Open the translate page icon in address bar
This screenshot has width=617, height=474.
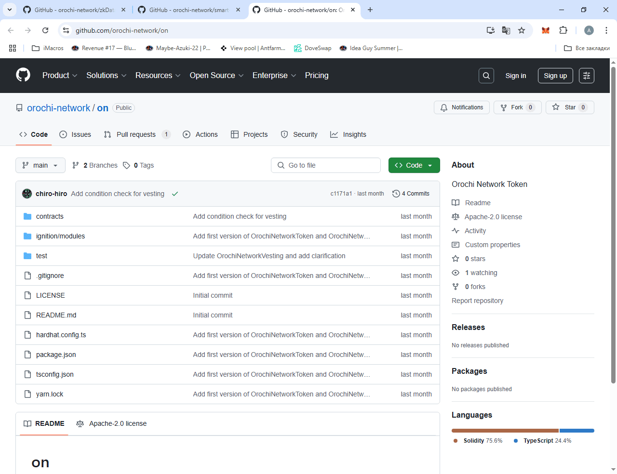pos(506,30)
